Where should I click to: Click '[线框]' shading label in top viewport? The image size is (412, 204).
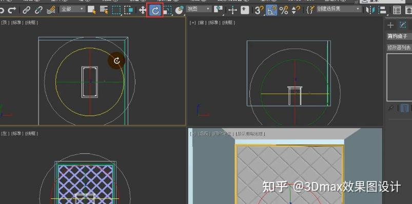click(x=31, y=23)
